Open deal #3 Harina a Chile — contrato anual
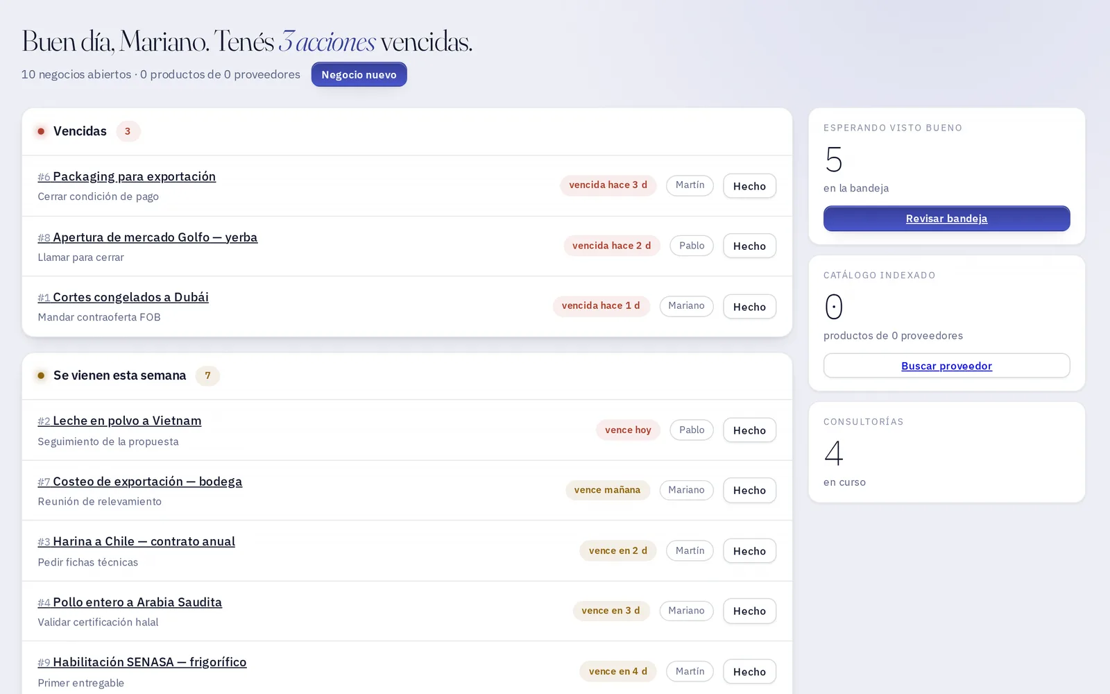 (x=137, y=541)
